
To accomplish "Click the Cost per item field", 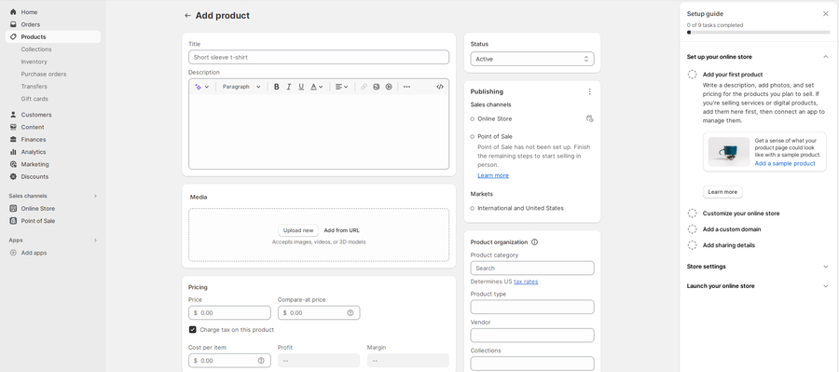I will pyautogui.click(x=229, y=361).
